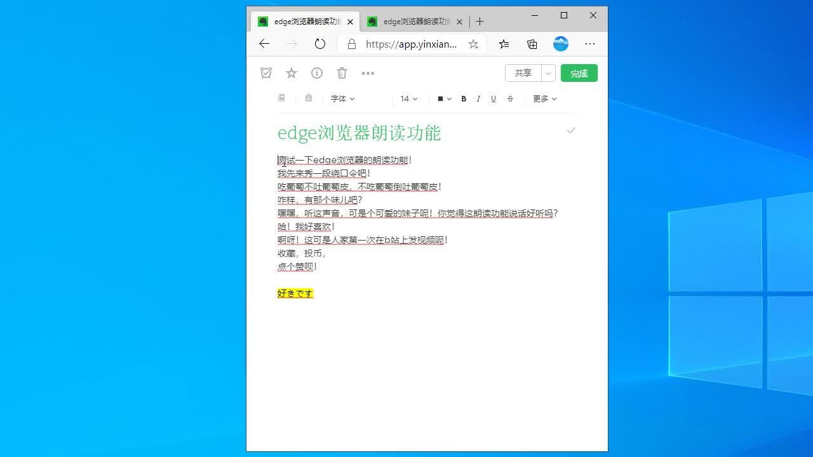The image size is (813, 457).
Task: Click the line 我先来秀一段绕口令吧！
Action: pos(324,173)
